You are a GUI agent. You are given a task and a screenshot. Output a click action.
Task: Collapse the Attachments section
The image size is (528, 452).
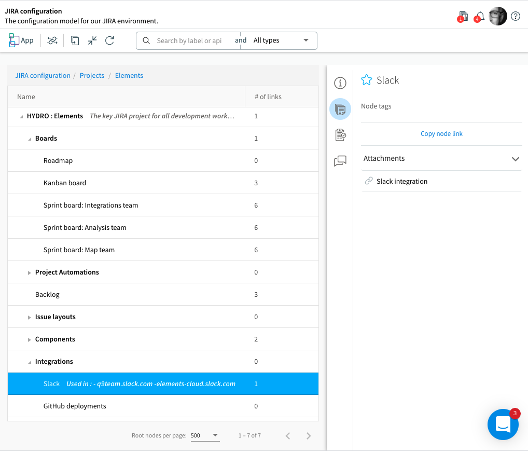(x=515, y=159)
